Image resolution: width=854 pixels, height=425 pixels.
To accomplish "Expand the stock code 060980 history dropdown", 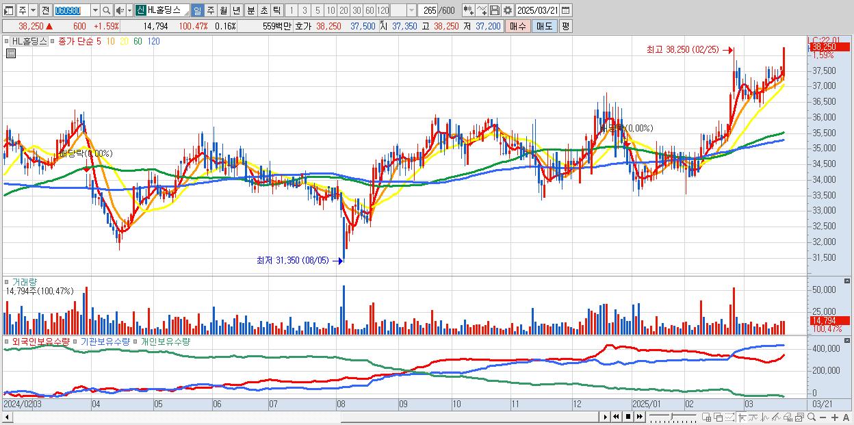I will pos(95,10).
